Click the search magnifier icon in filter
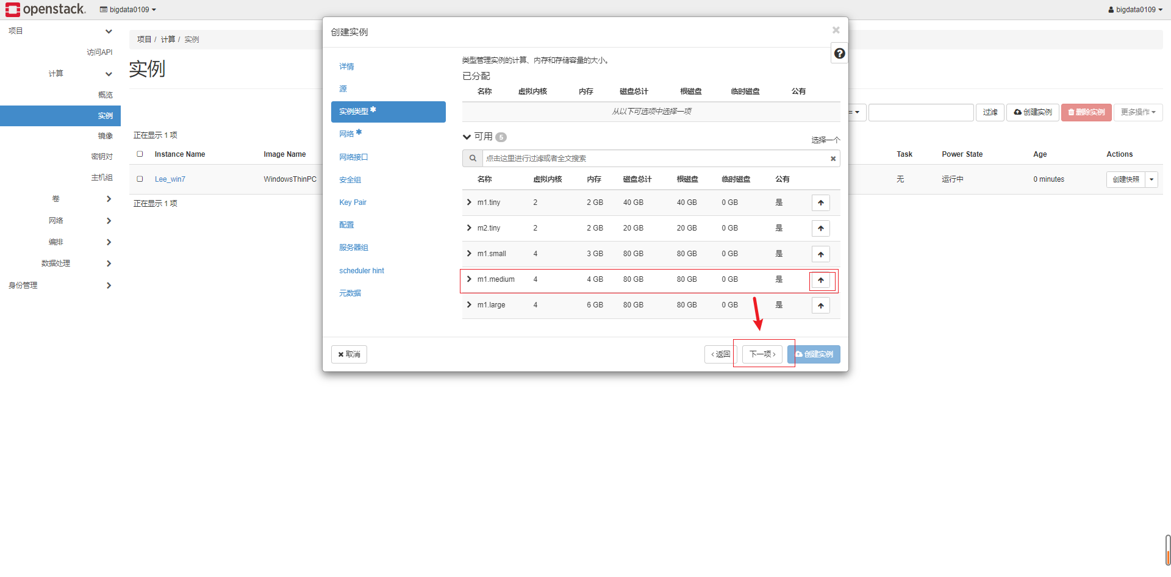 [x=473, y=159]
